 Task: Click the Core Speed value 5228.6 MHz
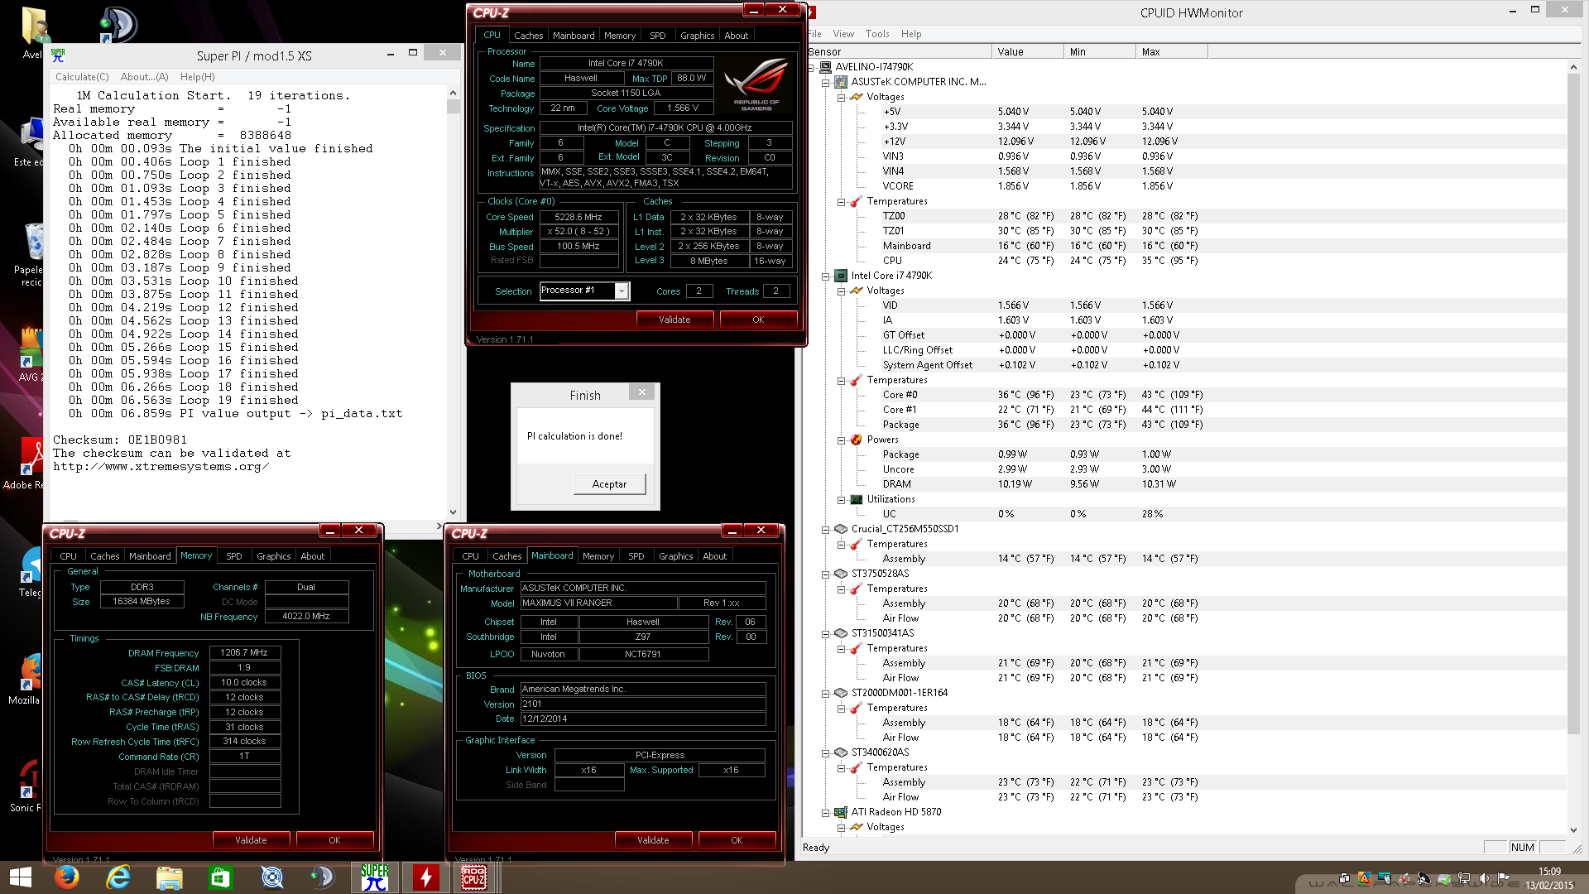578,217
